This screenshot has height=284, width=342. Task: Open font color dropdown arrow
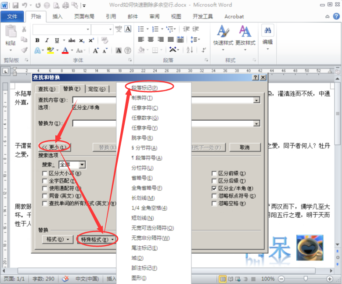point(72,50)
